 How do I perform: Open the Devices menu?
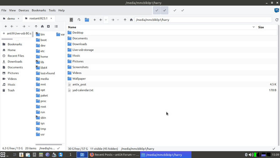24,11
